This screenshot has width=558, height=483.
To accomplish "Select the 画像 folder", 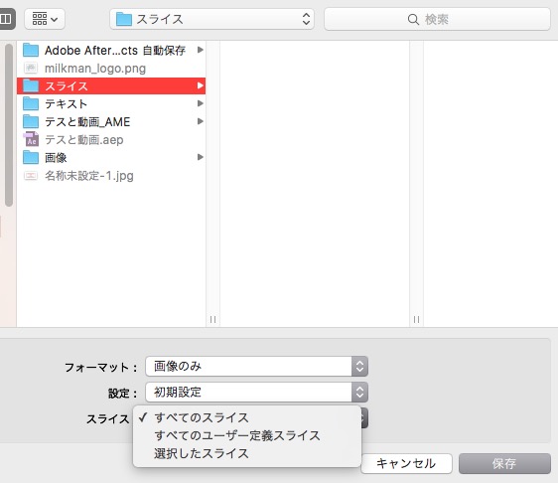I will coord(111,157).
